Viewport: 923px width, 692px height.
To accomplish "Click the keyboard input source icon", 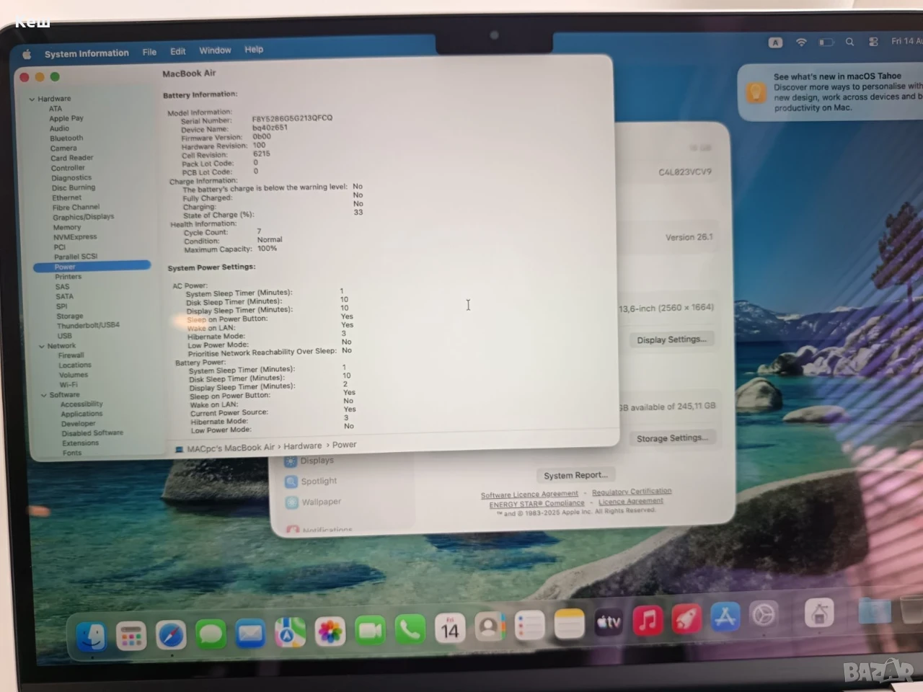I will tap(775, 43).
